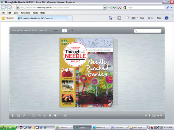Screen dimensions: 174x130
Task: Open the WAS blogs folder taskbar button
Action: coord(138,128)
